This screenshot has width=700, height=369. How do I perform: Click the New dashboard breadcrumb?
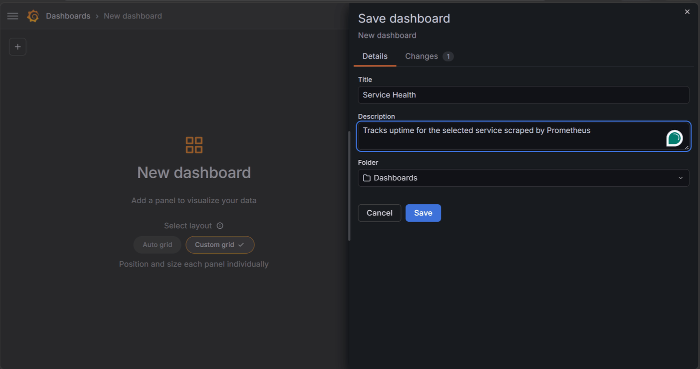133,16
